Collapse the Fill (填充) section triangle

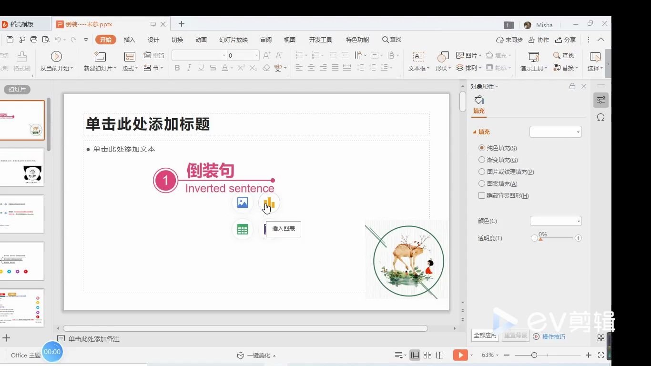pyautogui.click(x=475, y=132)
